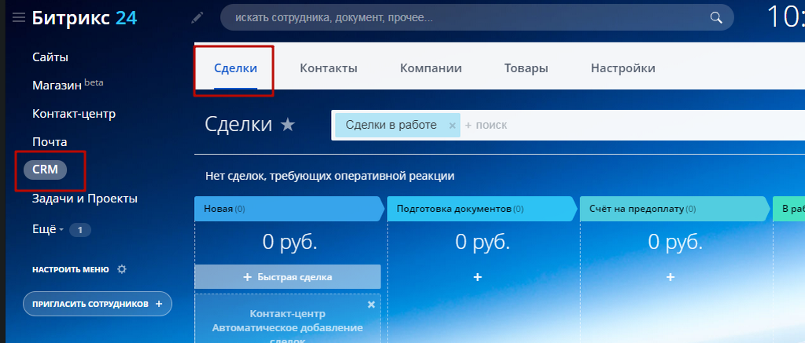This screenshot has height=343, width=805.
Task: Add a deal in Счёт на предоплату column
Action: pyautogui.click(x=670, y=277)
